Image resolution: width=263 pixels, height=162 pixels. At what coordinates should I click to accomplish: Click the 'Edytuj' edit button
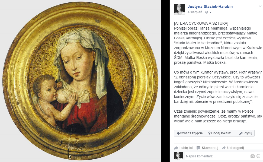[246, 133]
